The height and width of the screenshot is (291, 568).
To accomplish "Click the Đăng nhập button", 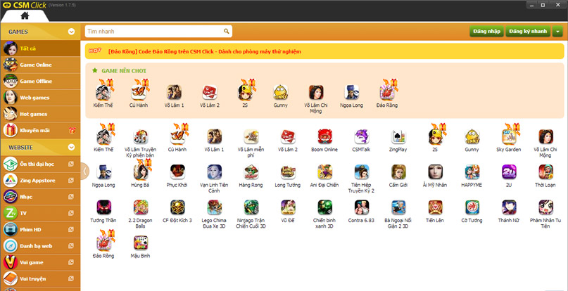I will (486, 32).
